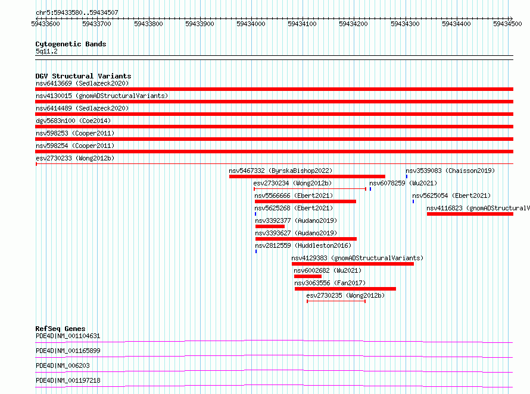Click ruler position 59433800
Viewport: 530px width, 394px height.
pos(148,24)
